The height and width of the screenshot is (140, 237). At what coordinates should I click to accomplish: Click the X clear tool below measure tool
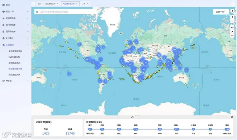[x=232, y=32]
